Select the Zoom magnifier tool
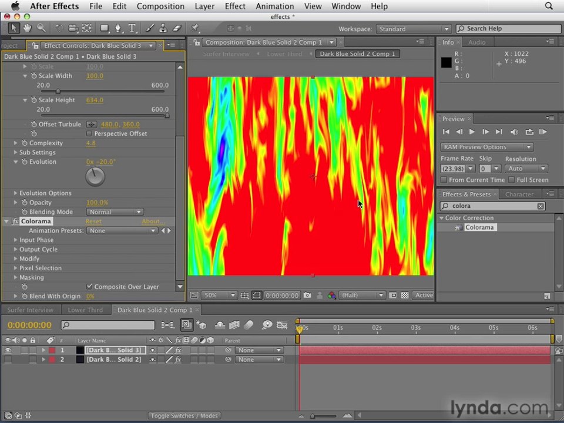 pos(41,28)
